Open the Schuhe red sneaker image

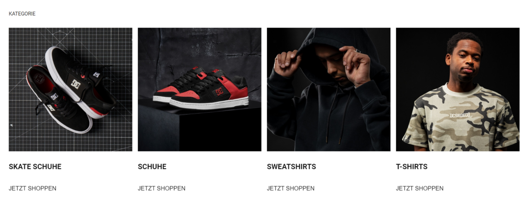coord(200,89)
